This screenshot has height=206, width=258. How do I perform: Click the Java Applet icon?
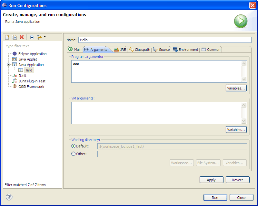click(x=15, y=59)
